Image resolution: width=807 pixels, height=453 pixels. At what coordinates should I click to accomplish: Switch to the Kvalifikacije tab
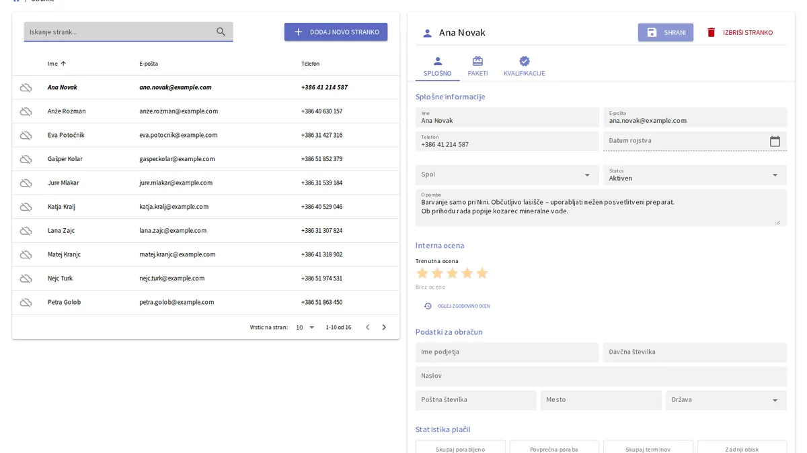(525, 66)
